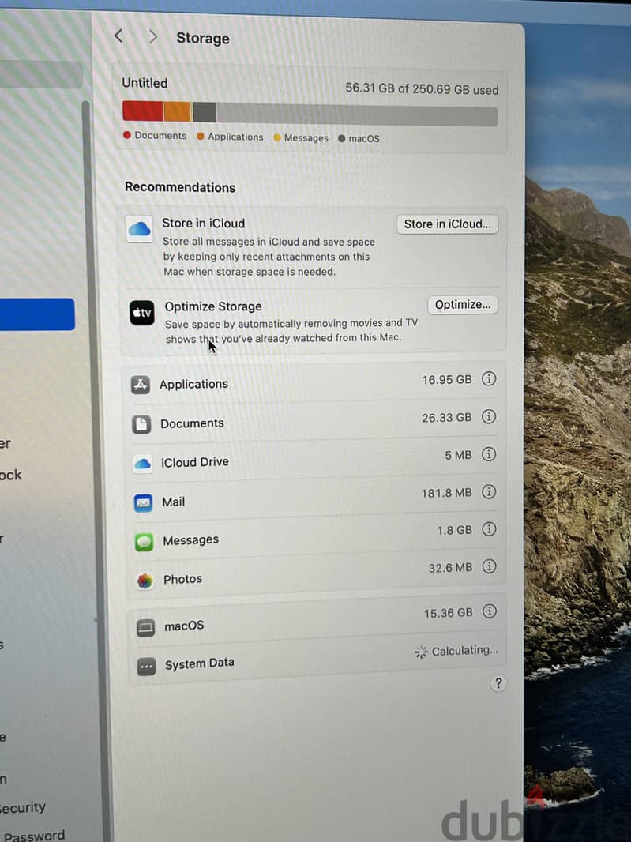Open help with the question mark button

coord(498,683)
